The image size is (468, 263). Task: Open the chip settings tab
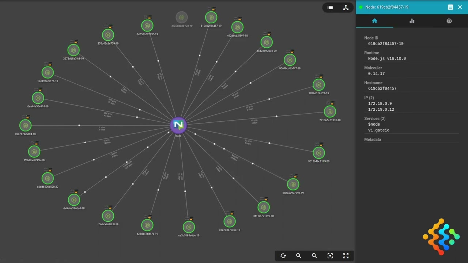449,21
